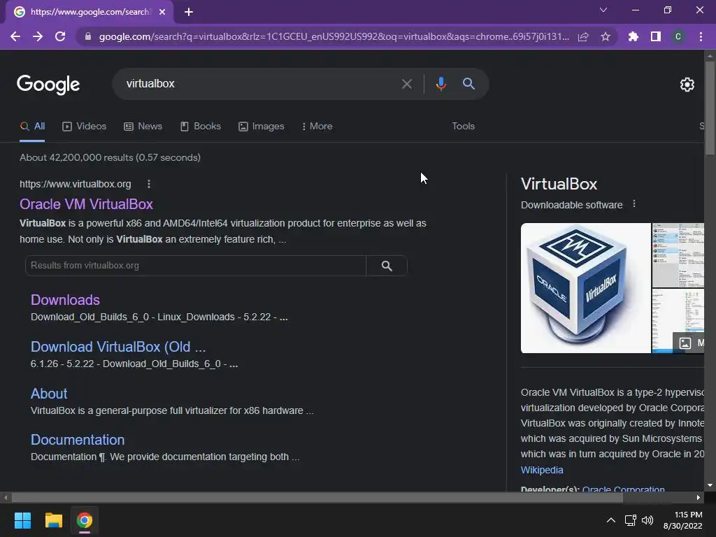Show hidden system tray icons
Viewport: 716px width, 537px height.
(610, 520)
